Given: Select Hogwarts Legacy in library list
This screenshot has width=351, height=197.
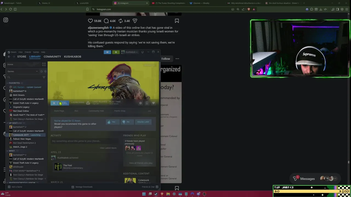Looking at the screenshot, I should point(21,107).
